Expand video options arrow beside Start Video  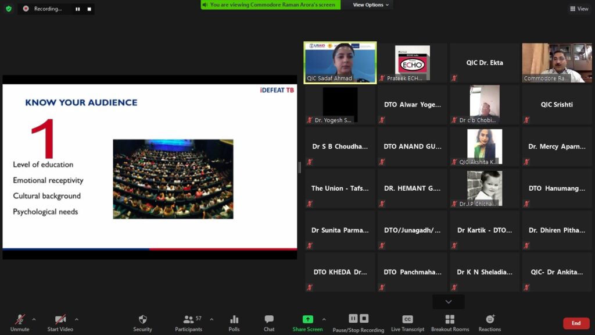pyautogui.click(x=76, y=319)
